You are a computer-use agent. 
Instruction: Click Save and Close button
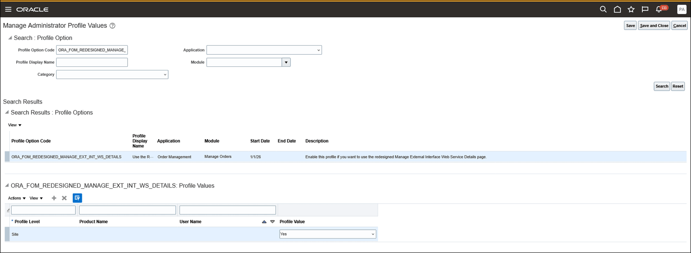(654, 26)
